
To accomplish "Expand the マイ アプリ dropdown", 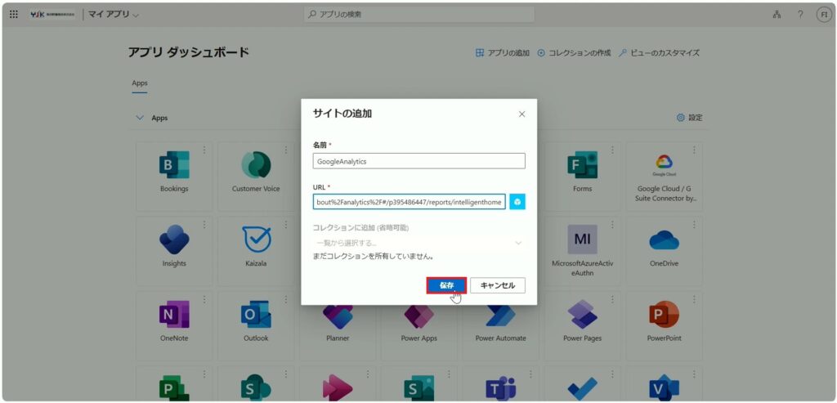I will click(x=114, y=15).
